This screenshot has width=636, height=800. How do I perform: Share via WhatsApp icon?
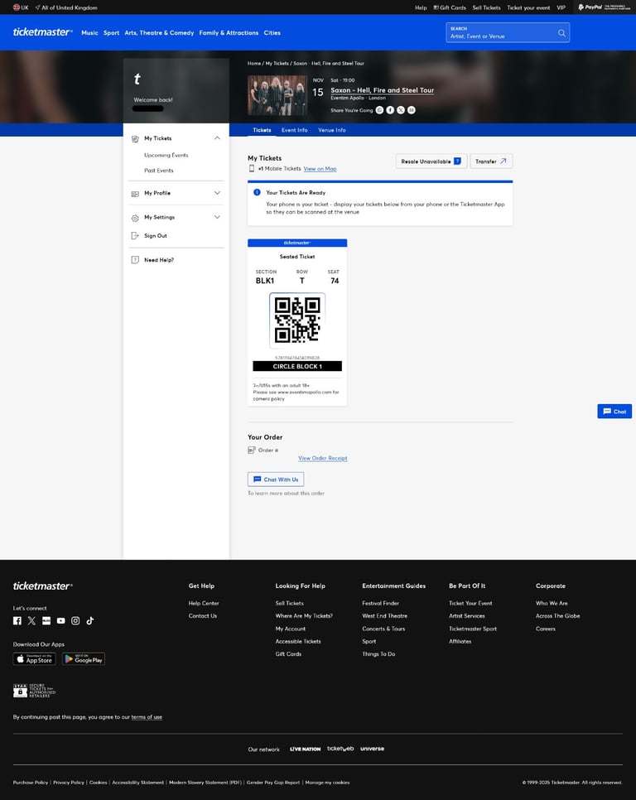[379, 110]
